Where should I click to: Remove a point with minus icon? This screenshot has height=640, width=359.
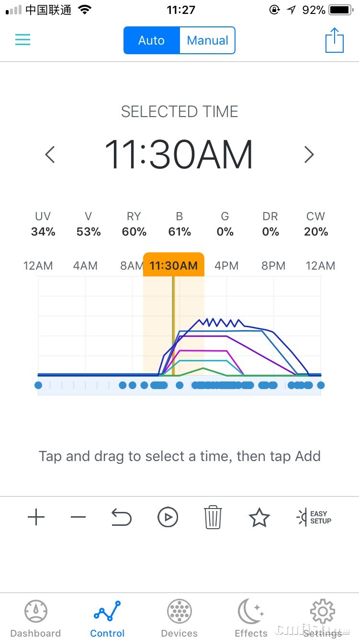[78, 517]
